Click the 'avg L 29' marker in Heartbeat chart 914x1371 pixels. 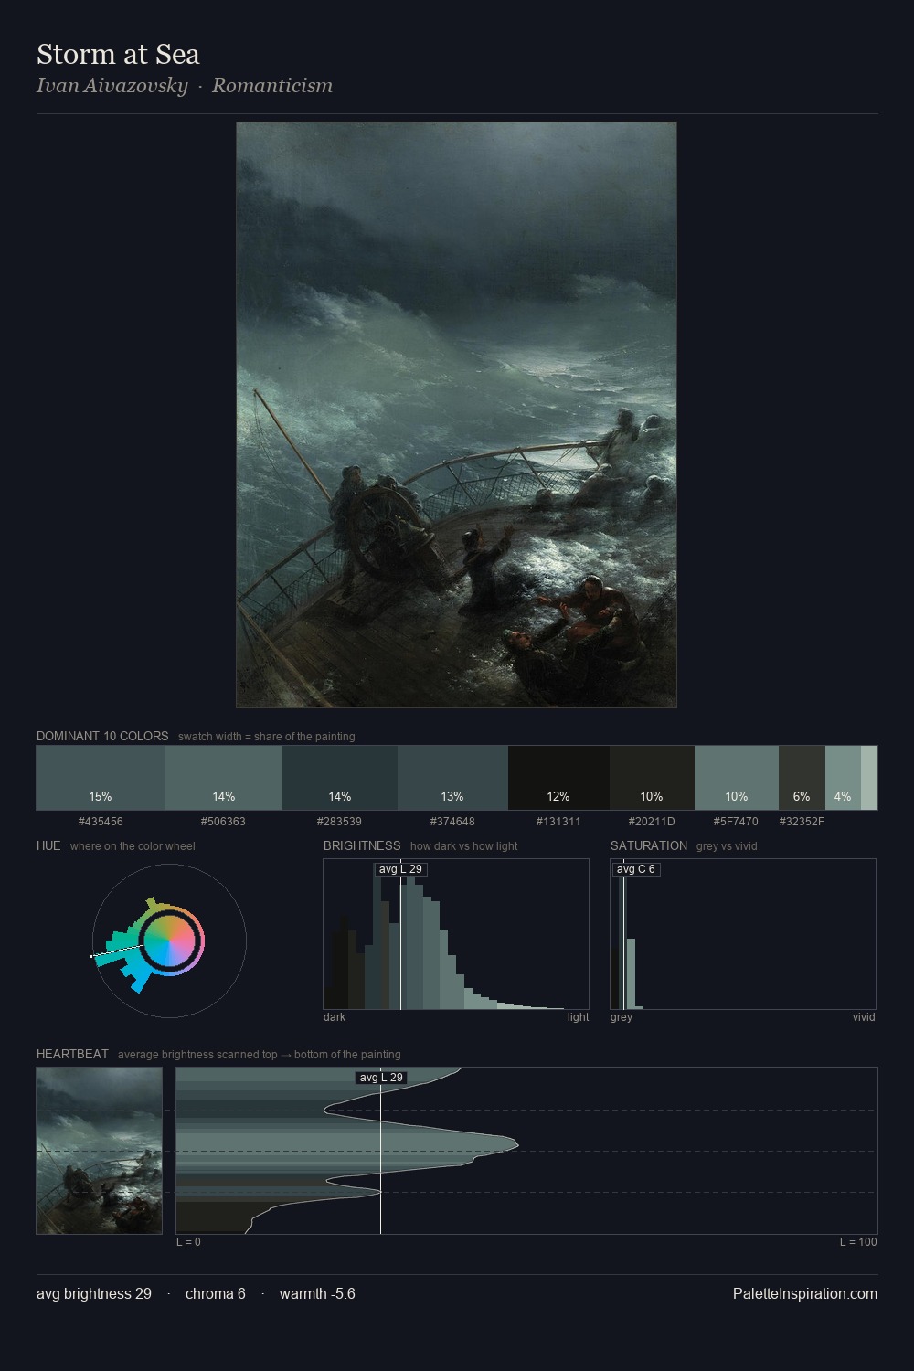coord(381,1078)
